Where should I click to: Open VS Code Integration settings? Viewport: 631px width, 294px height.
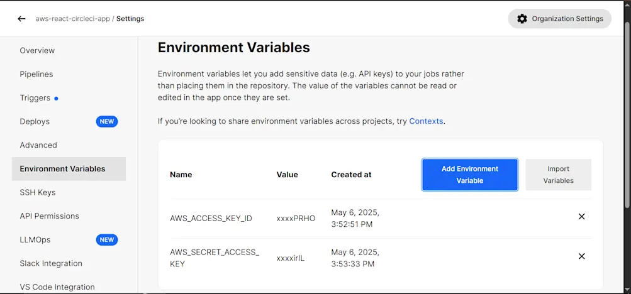(x=57, y=287)
